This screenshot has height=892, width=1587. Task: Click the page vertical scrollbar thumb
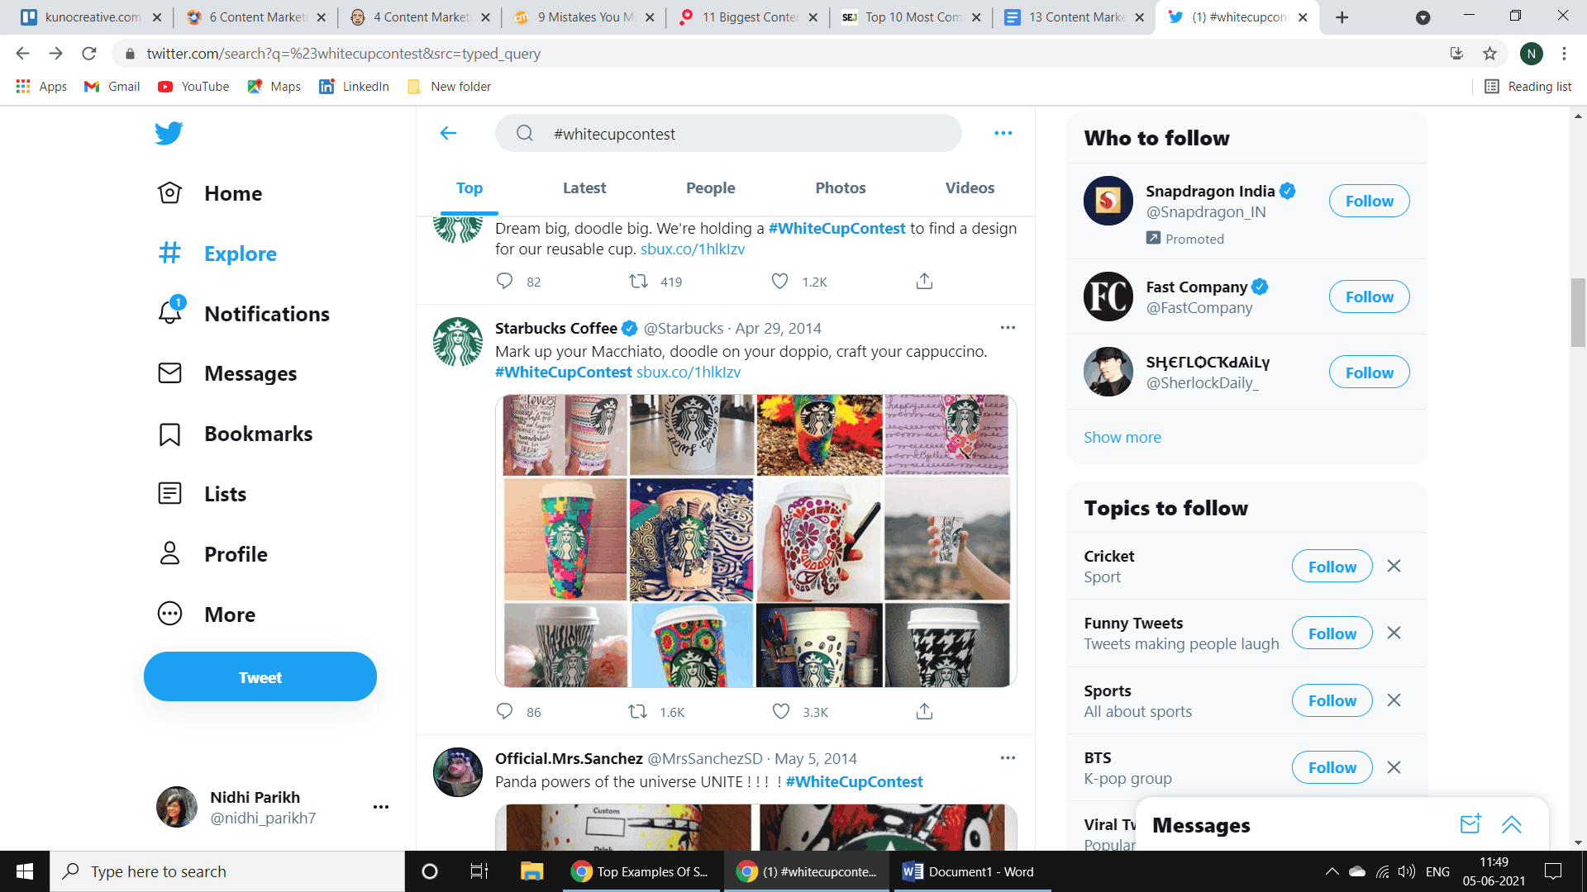(1578, 312)
